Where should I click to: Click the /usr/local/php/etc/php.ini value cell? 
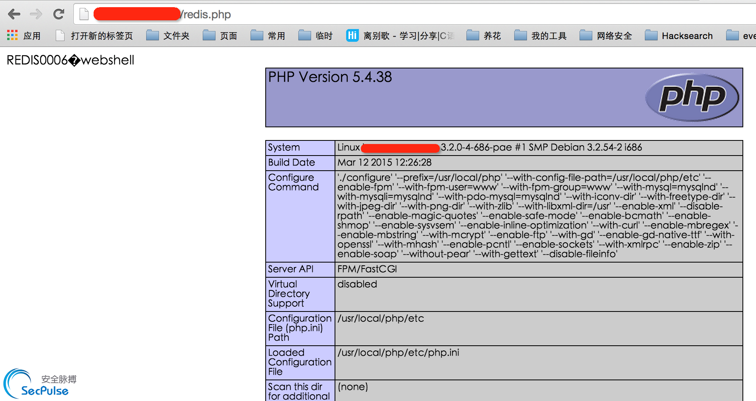click(398, 353)
